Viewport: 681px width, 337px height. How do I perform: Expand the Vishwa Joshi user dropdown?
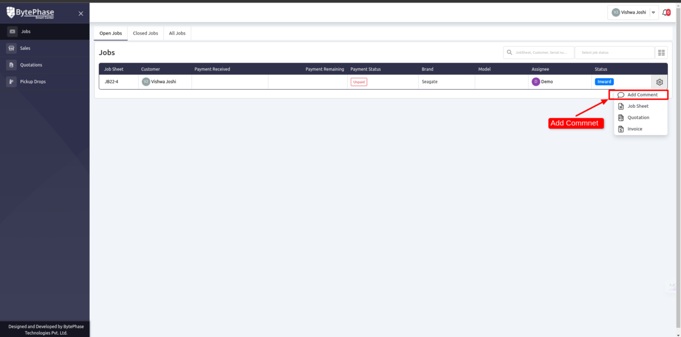653,12
